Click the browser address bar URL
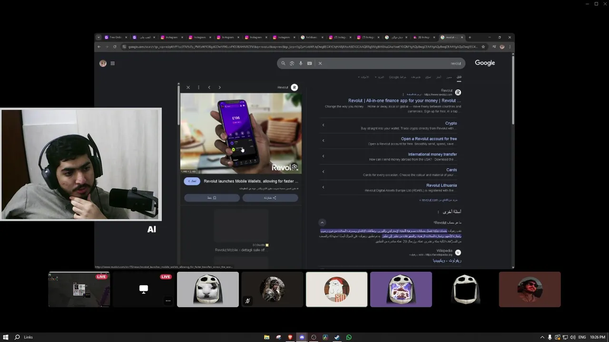Screen dimensions: 609x342 click(303, 47)
